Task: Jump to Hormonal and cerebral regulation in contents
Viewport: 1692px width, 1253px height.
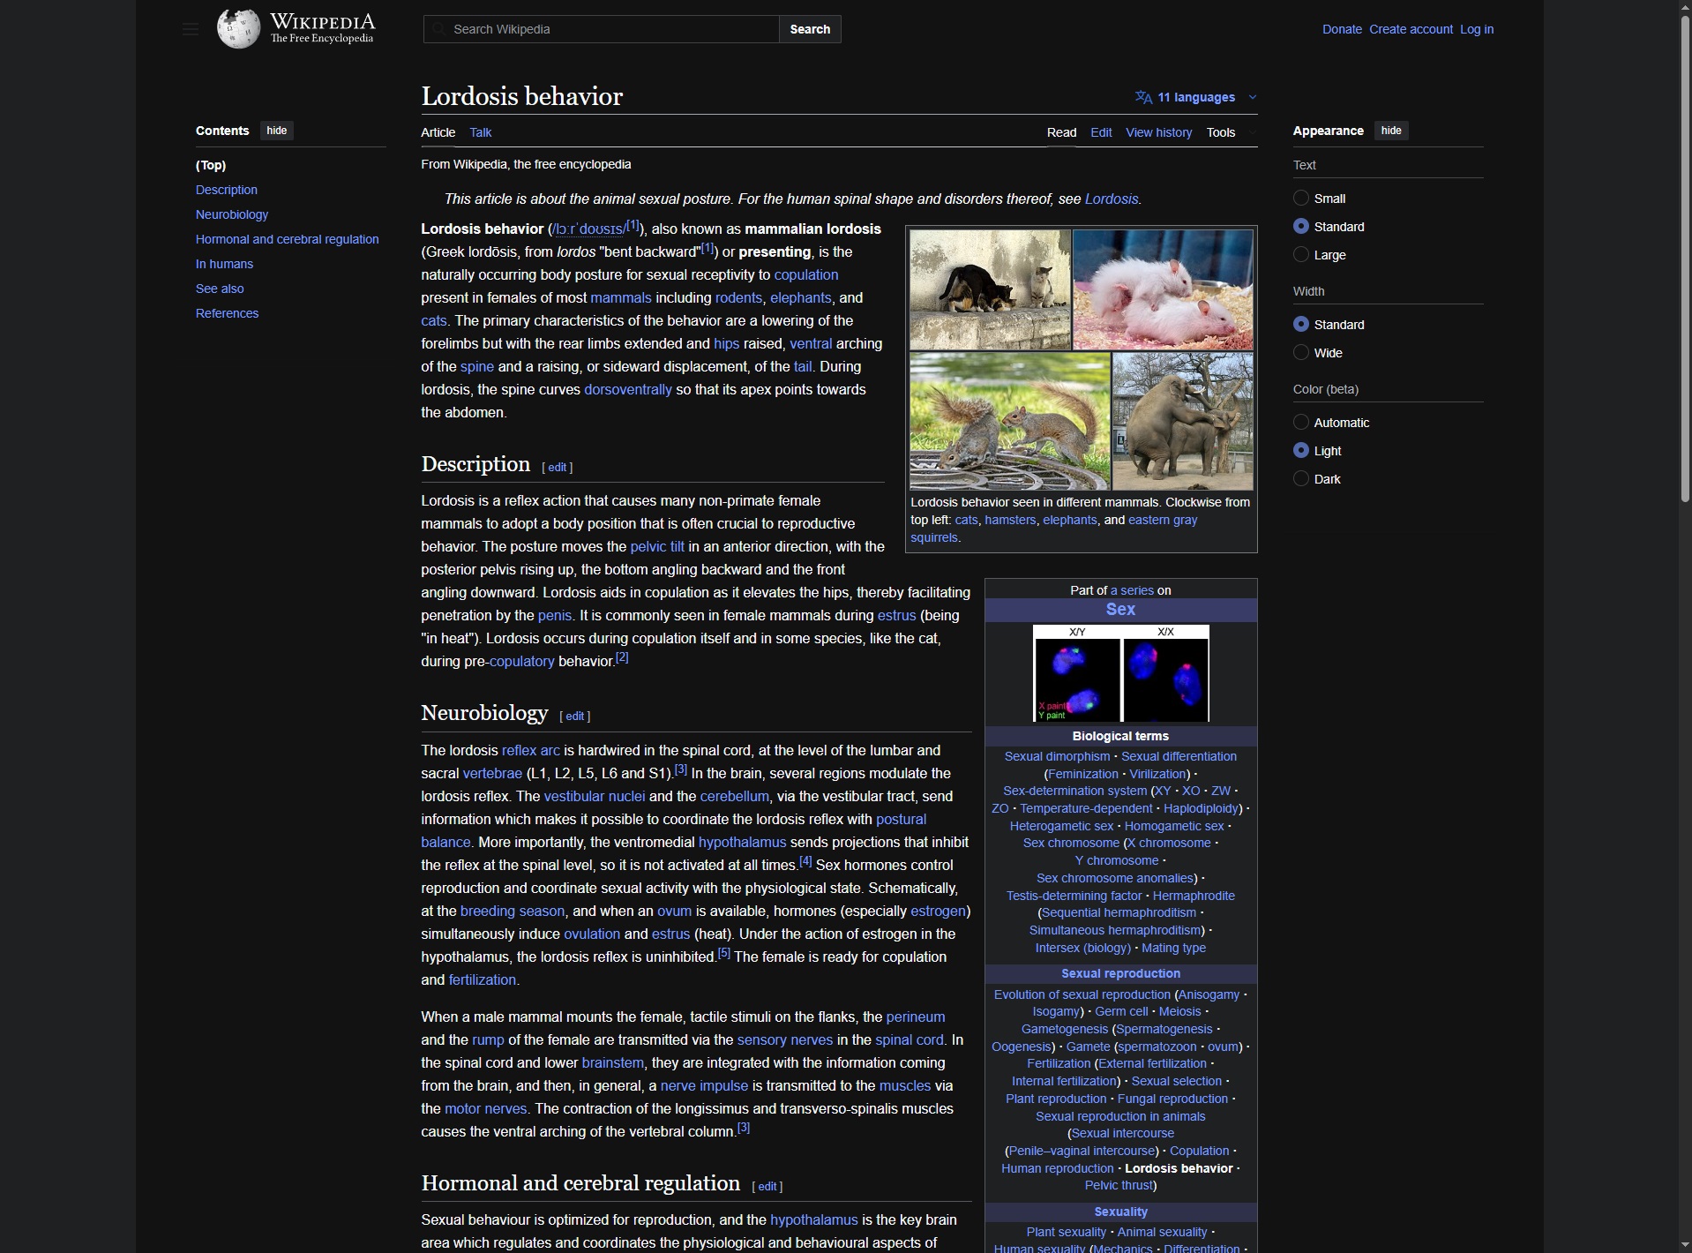Action: point(288,239)
